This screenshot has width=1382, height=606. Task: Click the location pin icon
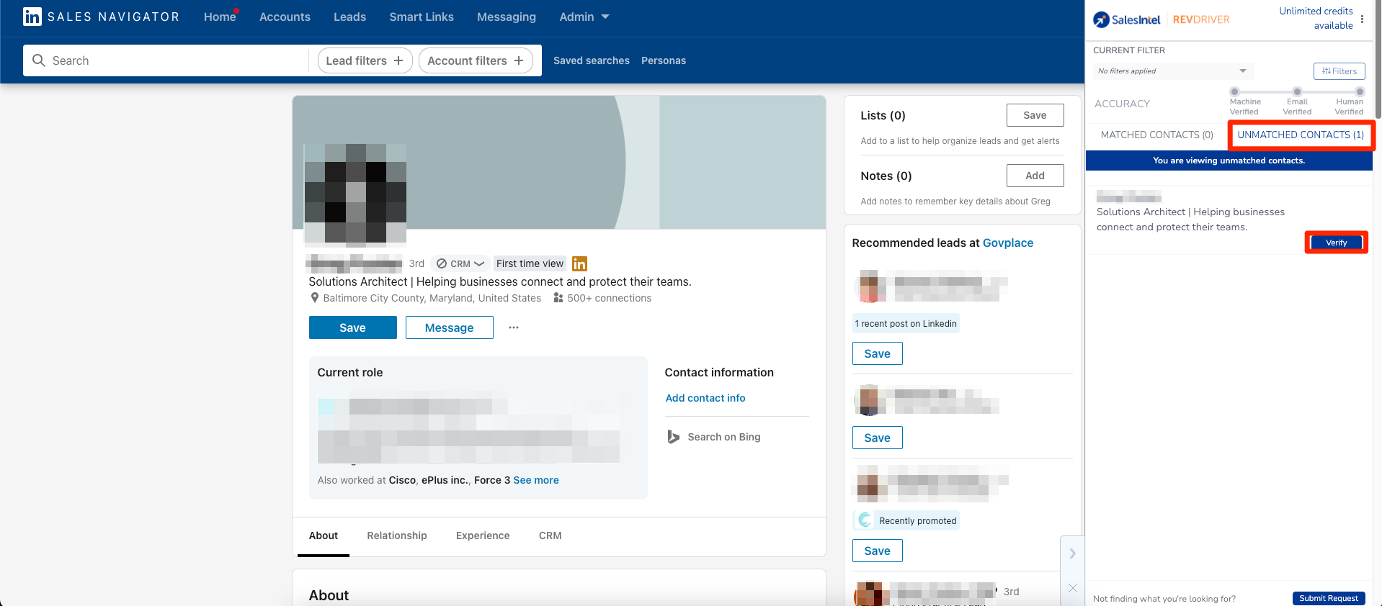point(314,298)
